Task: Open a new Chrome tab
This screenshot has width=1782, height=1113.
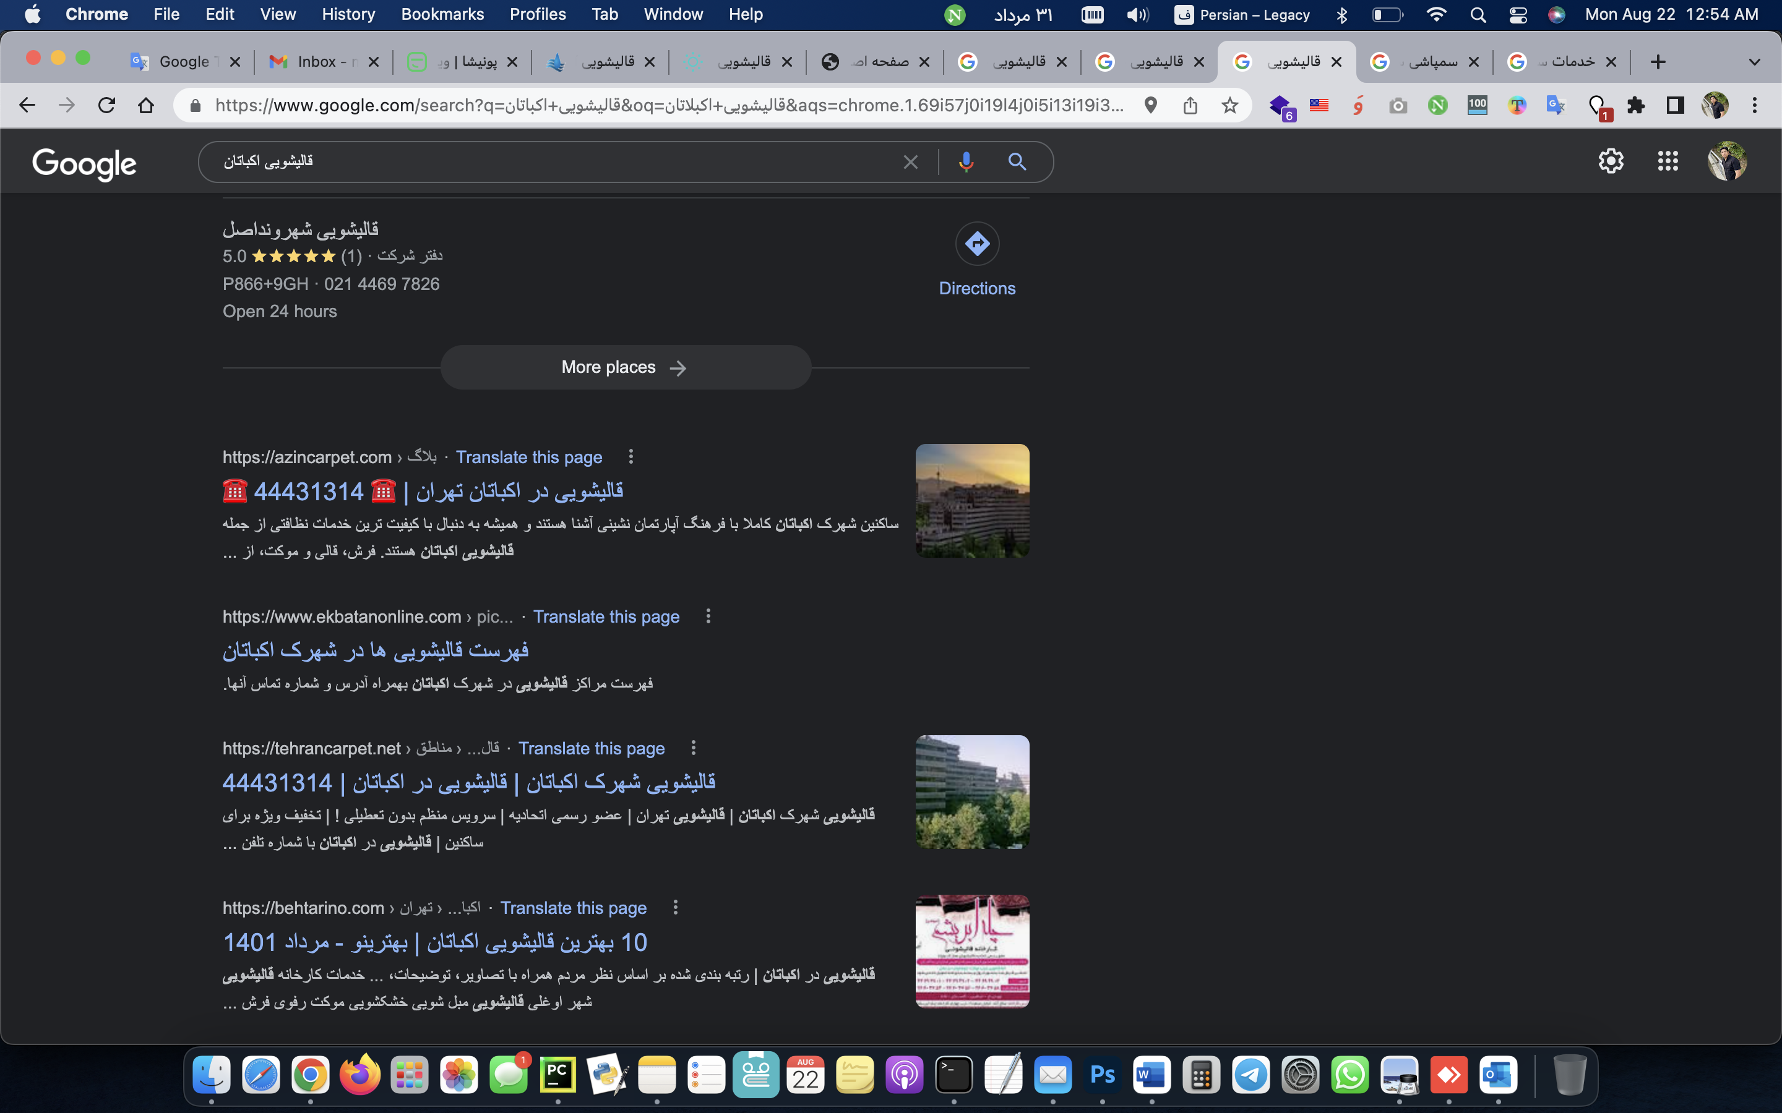Action: point(1658,62)
